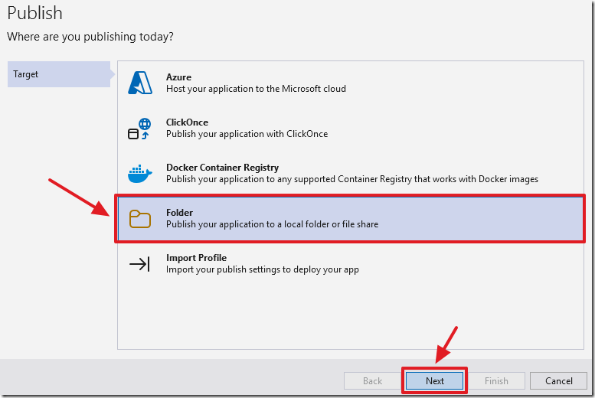Click the Docker whale icon
The image size is (595, 398).
139,174
